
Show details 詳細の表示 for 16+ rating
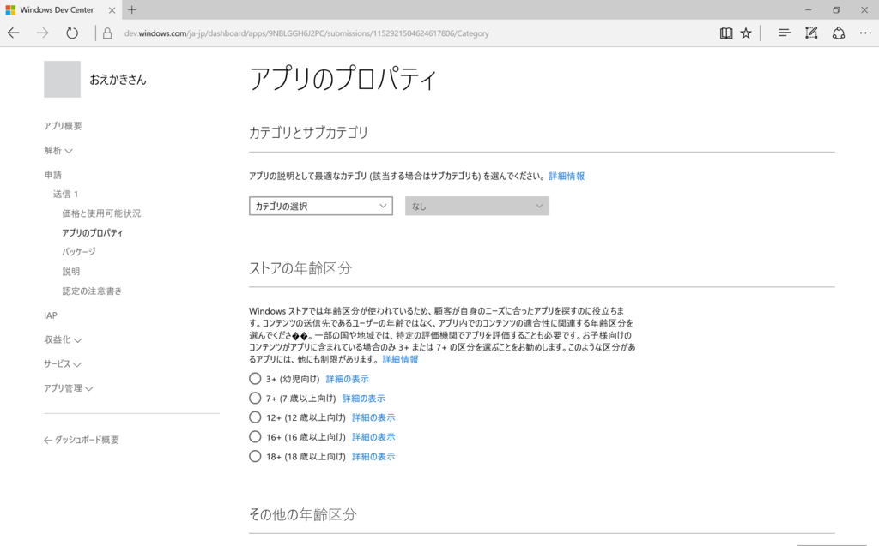[374, 437]
